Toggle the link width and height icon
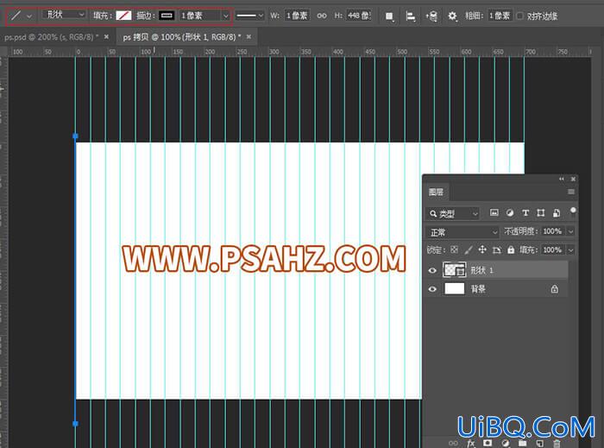This screenshot has height=448, width=604. 322,16
